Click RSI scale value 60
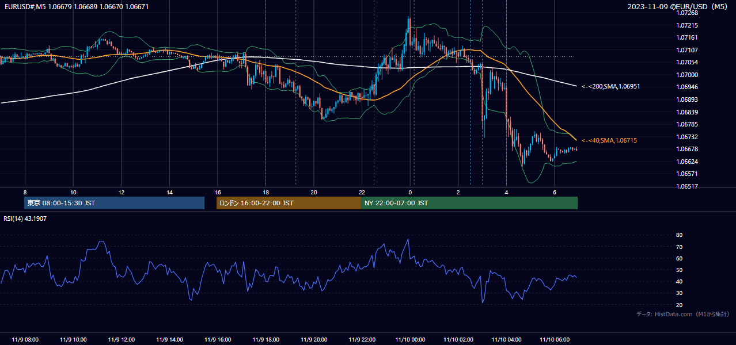Image resolution: width=736 pixels, height=345 pixels. click(x=680, y=258)
